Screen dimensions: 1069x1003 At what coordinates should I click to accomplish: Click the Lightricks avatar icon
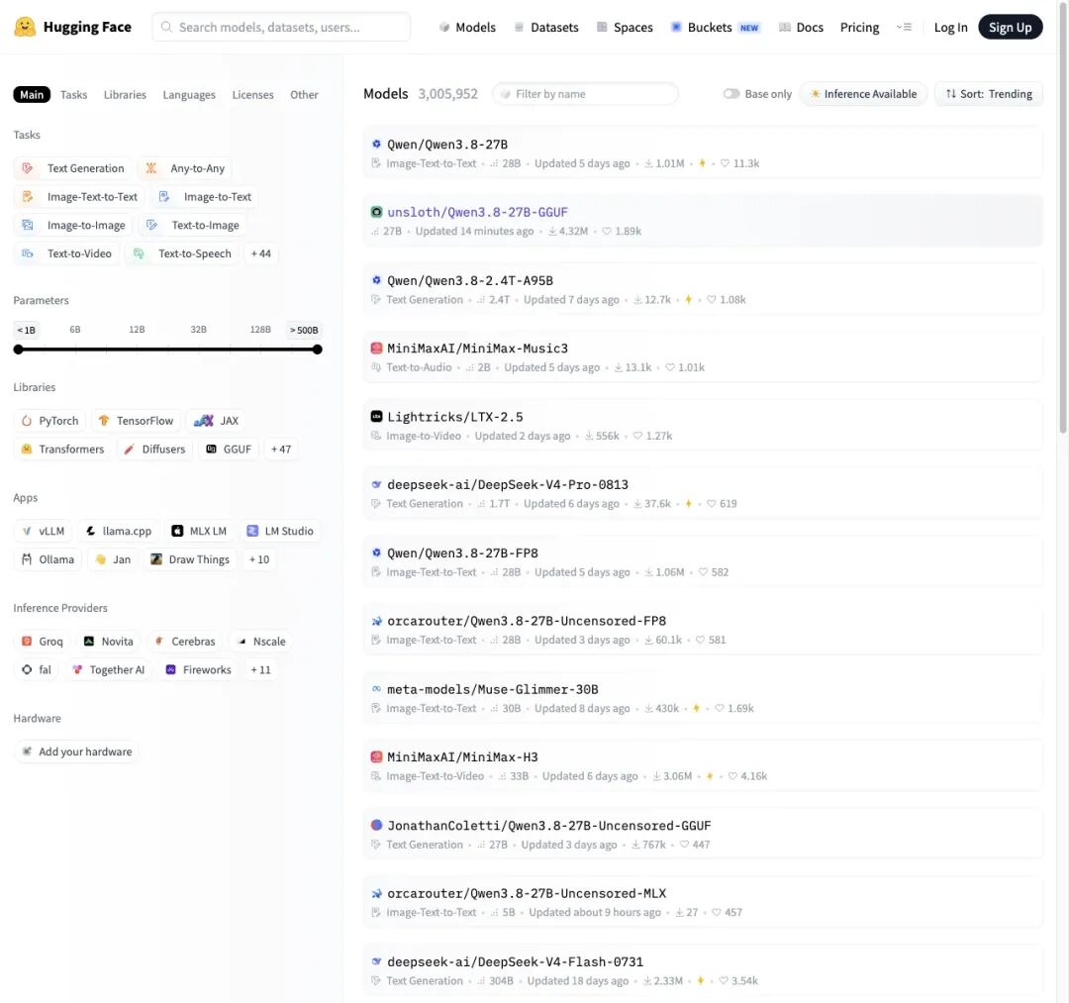376,416
